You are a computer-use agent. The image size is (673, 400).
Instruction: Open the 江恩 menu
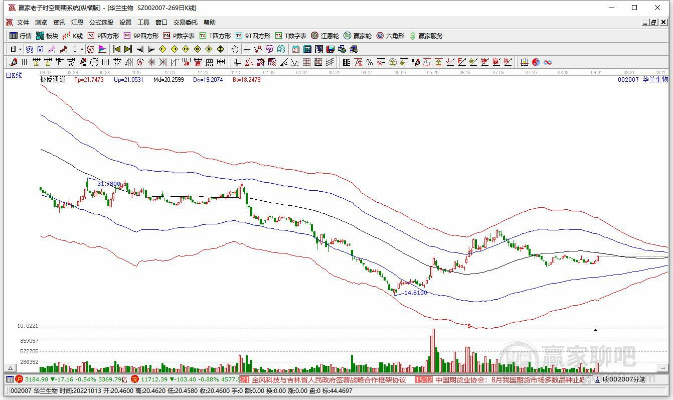77,23
